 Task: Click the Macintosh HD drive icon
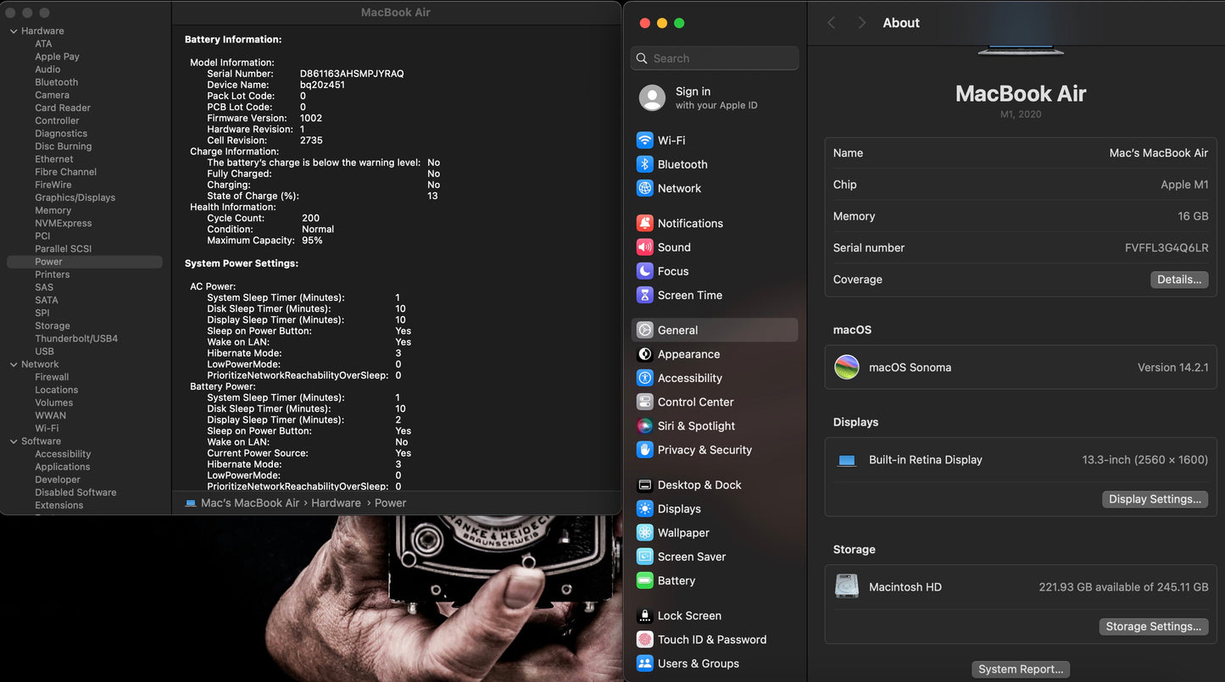point(846,586)
